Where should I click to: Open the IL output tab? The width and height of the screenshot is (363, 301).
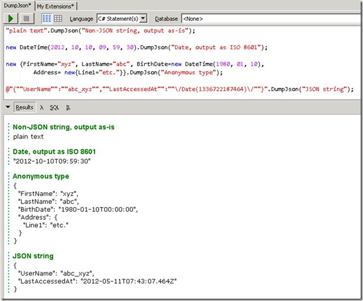pos(68,108)
